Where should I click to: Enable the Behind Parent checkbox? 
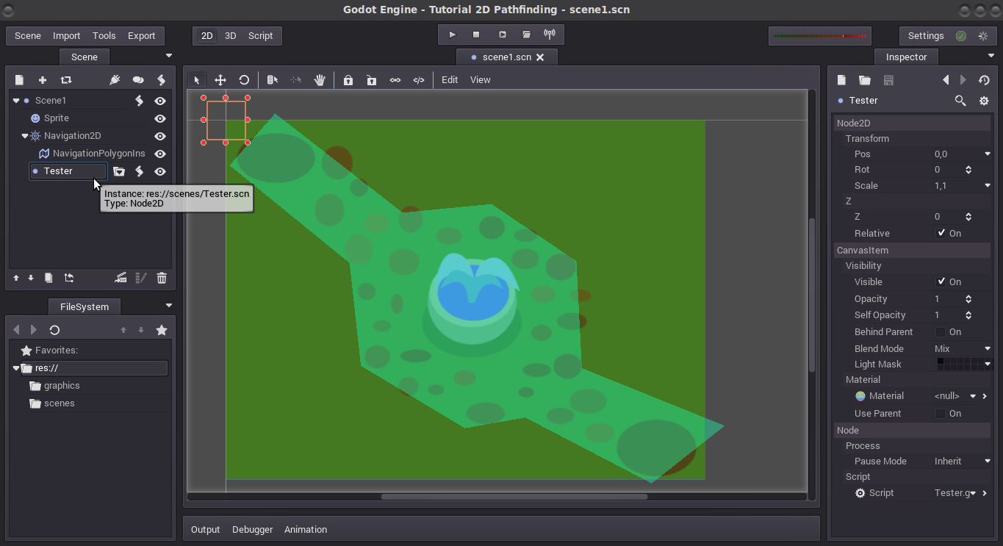click(941, 332)
